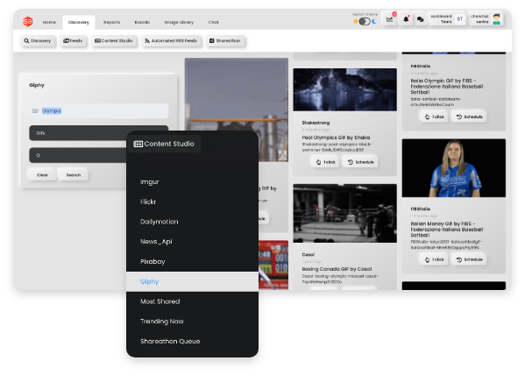Click the Shakastrong author name
Screen dimensions: 525x375
(316, 123)
